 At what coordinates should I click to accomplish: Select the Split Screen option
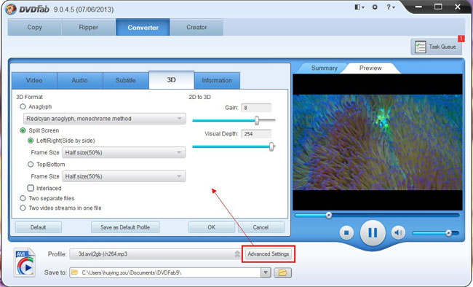tap(23, 130)
